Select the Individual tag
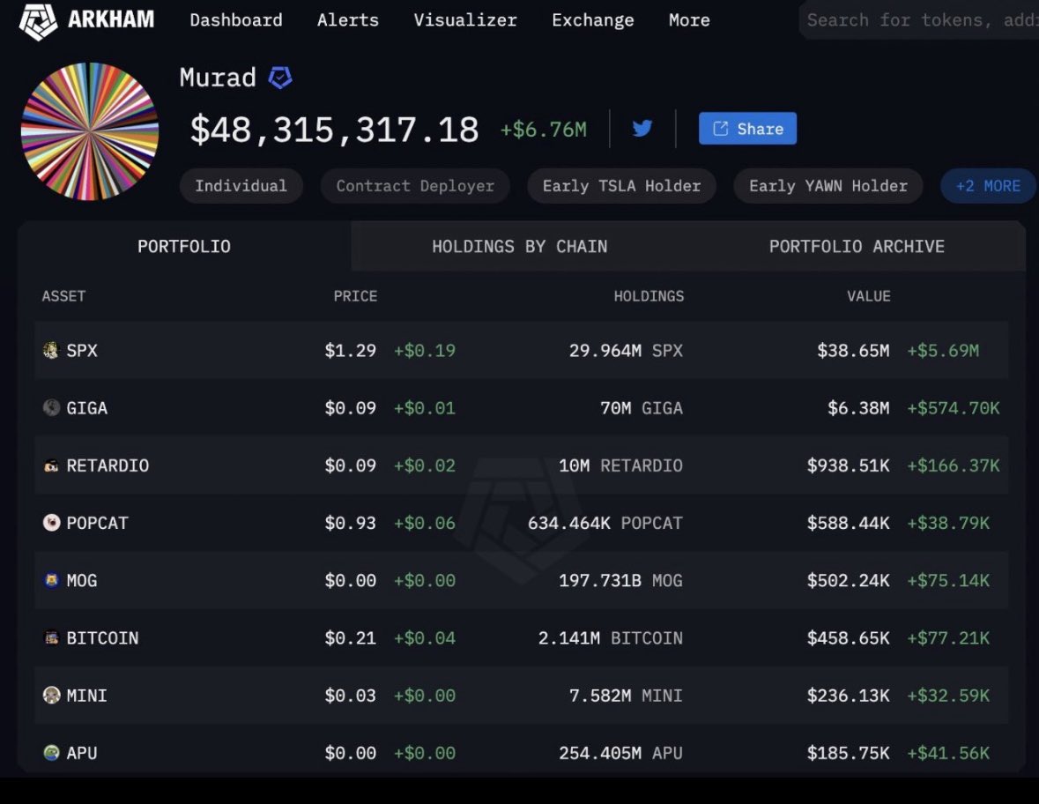The height and width of the screenshot is (804, 1039). [x=241, y=186]
